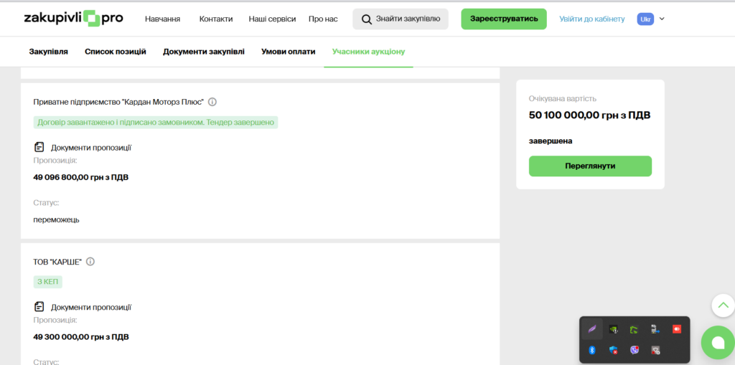Click the purple feather tray icon
This screenshot has height=365, width=735.
tap(592, 329)
